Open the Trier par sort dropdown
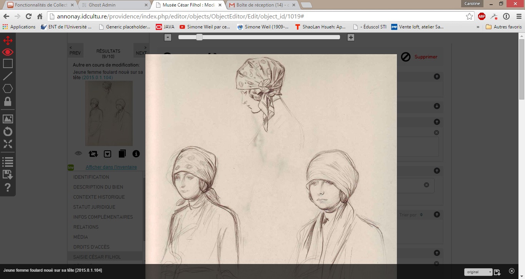The width and height of the screenshot is (525, 279). tap(411, 215)
